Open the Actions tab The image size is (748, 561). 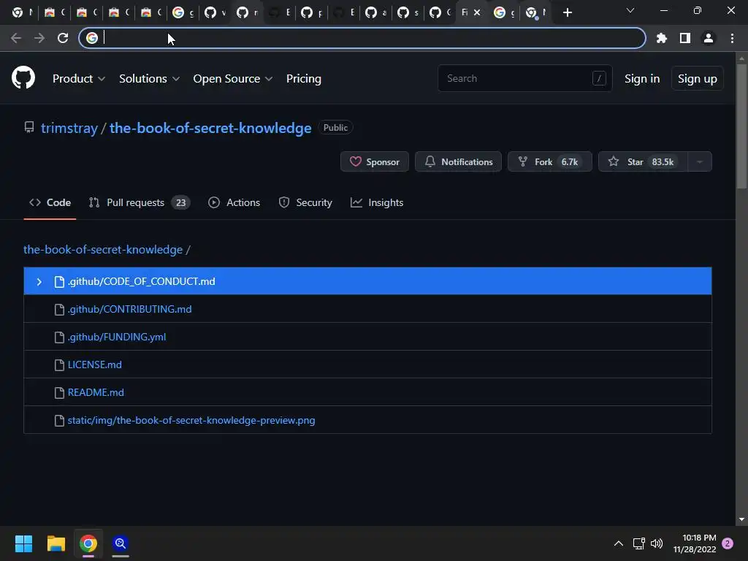234,203
